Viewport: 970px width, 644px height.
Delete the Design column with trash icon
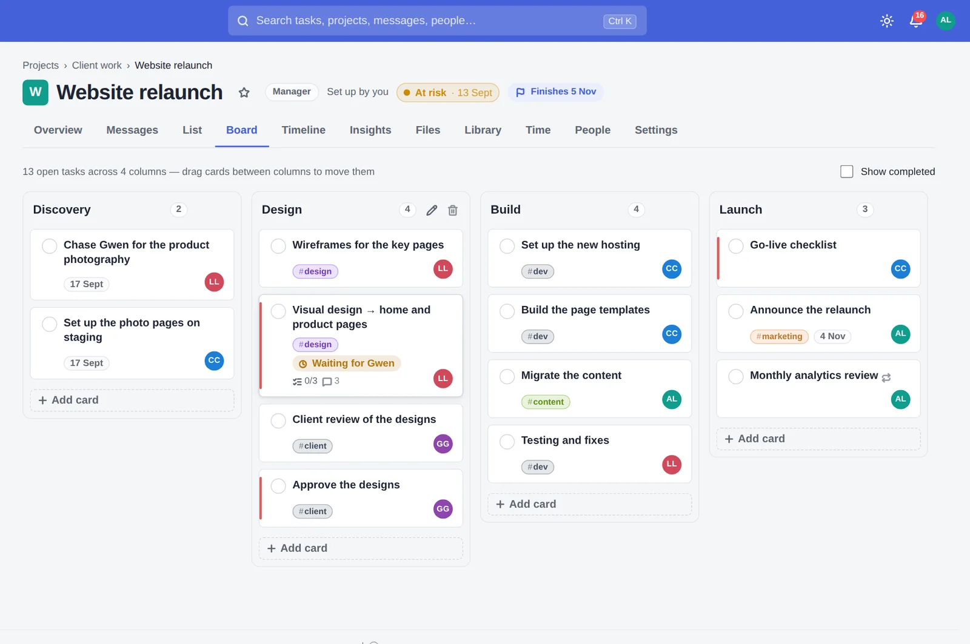coord(452,210)
